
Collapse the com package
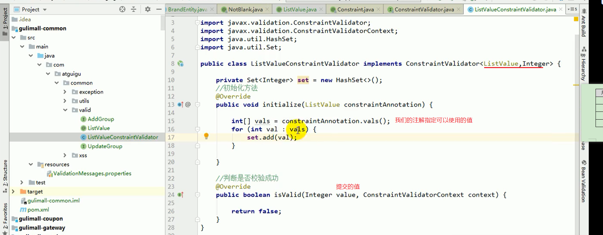pos(40,65)
